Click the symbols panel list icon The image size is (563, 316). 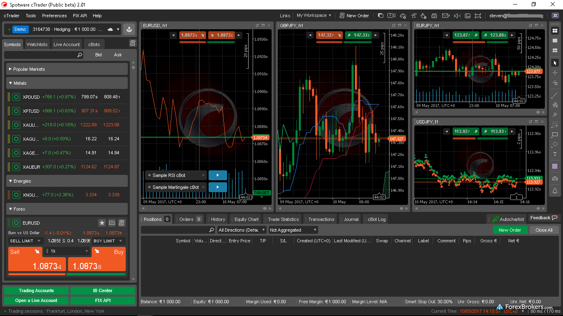click(132, 43)
